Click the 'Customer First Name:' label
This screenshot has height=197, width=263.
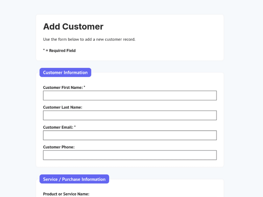[x=63, y=88]
